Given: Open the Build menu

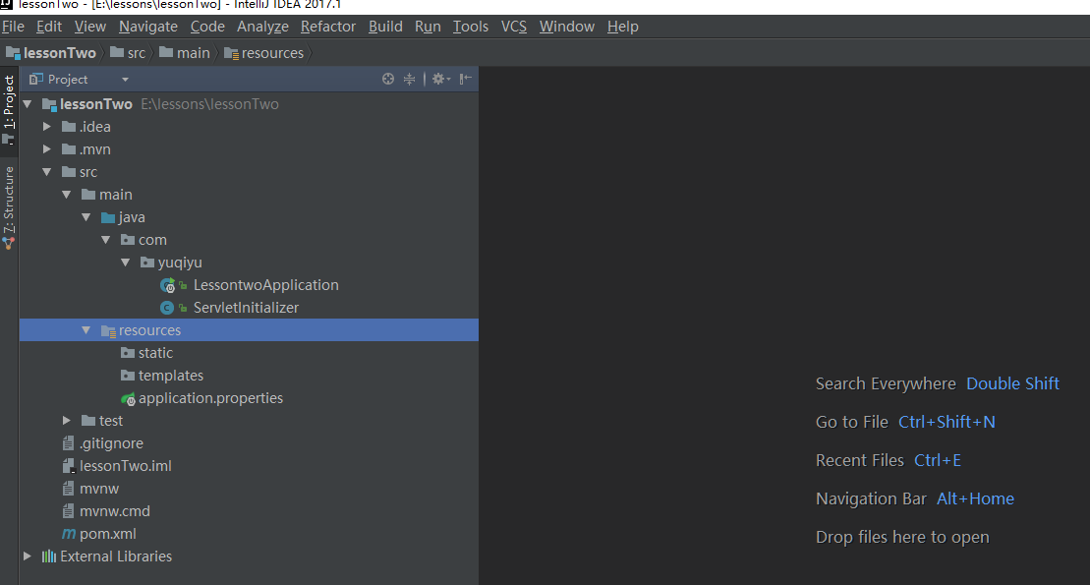Looking at the screenshot, I should [385, 27].
